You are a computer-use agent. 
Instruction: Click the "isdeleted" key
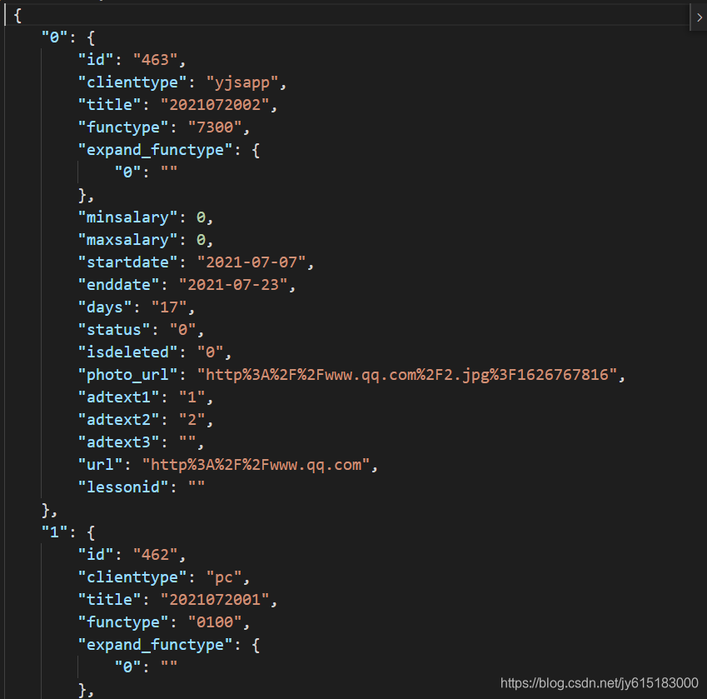click(x=127, y=352)
